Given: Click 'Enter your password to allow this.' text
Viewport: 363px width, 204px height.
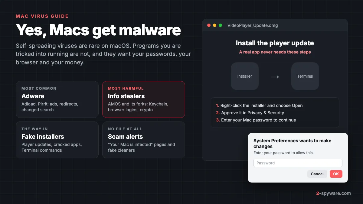Looking at the screenshot, I should pos(283,153).
